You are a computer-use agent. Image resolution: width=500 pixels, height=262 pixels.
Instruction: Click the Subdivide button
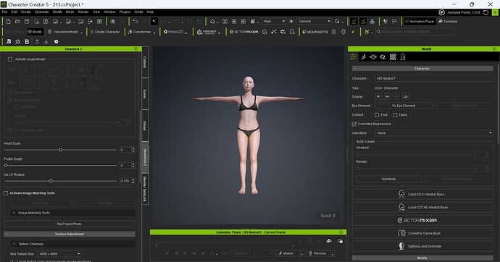pyautogui.click(x=388, y=179)
